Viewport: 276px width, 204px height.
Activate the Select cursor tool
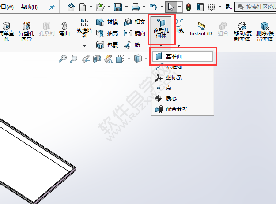pos(171,7)
